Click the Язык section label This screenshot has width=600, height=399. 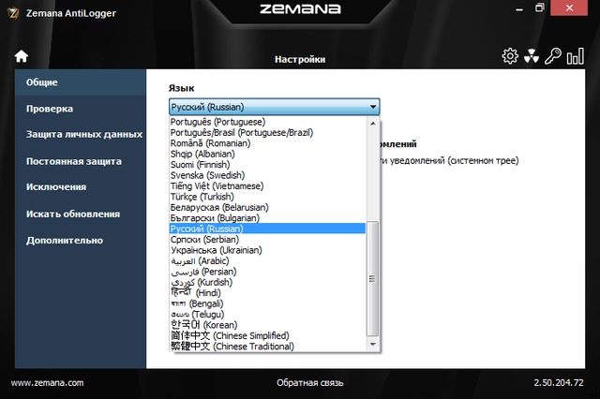pos(181,88)
